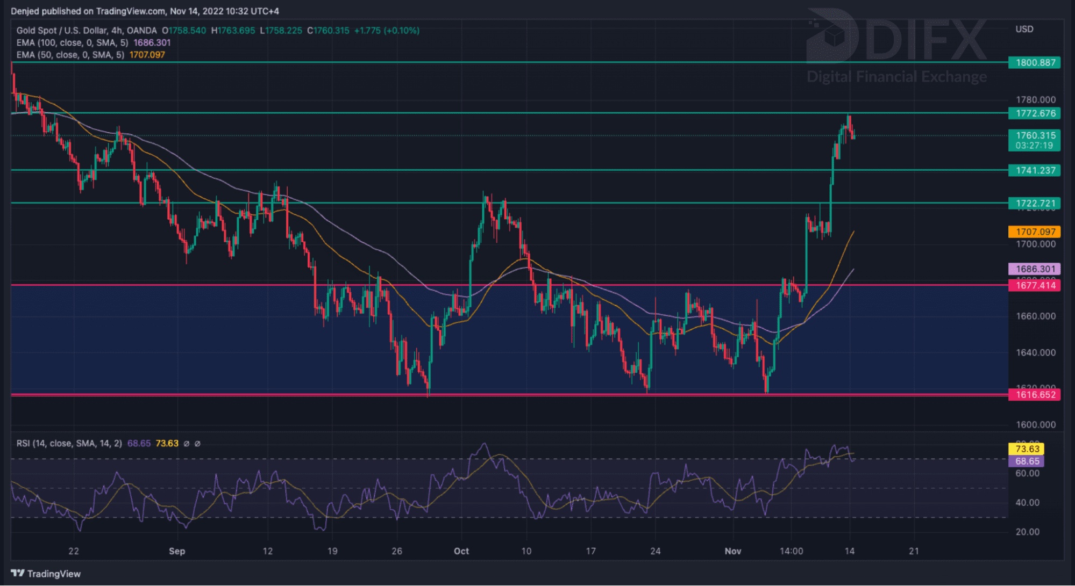Click the orange 1707.097 EMA price tag

pos(1035,232)
